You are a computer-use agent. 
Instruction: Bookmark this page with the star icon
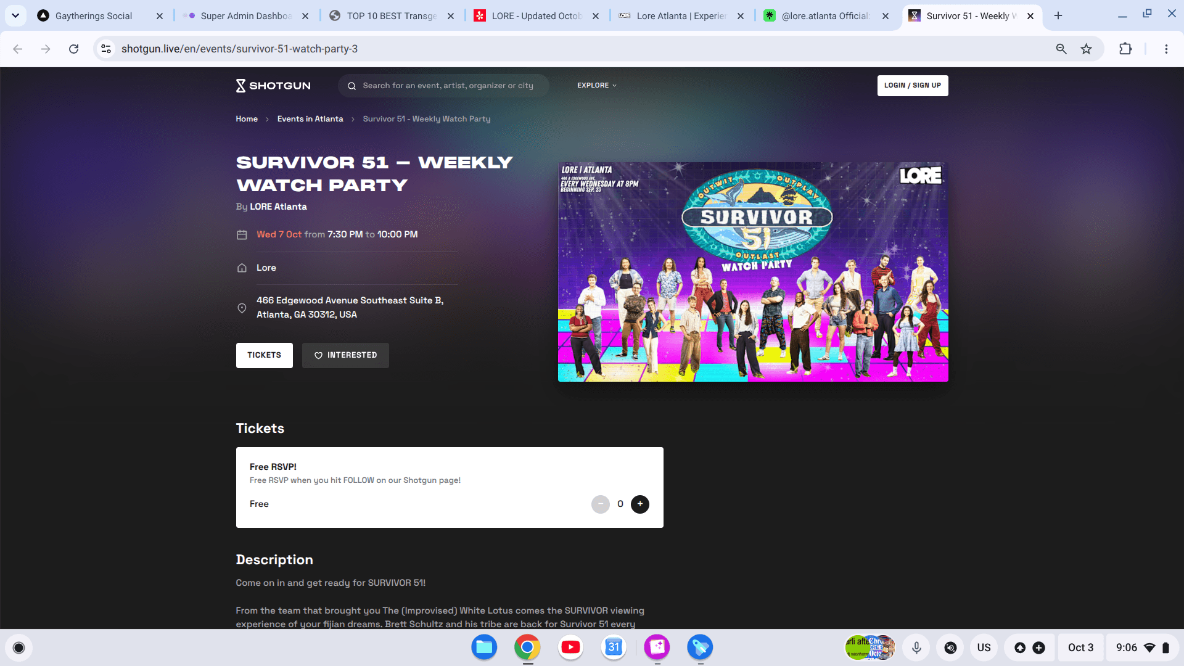click(x=1086, y=49)
